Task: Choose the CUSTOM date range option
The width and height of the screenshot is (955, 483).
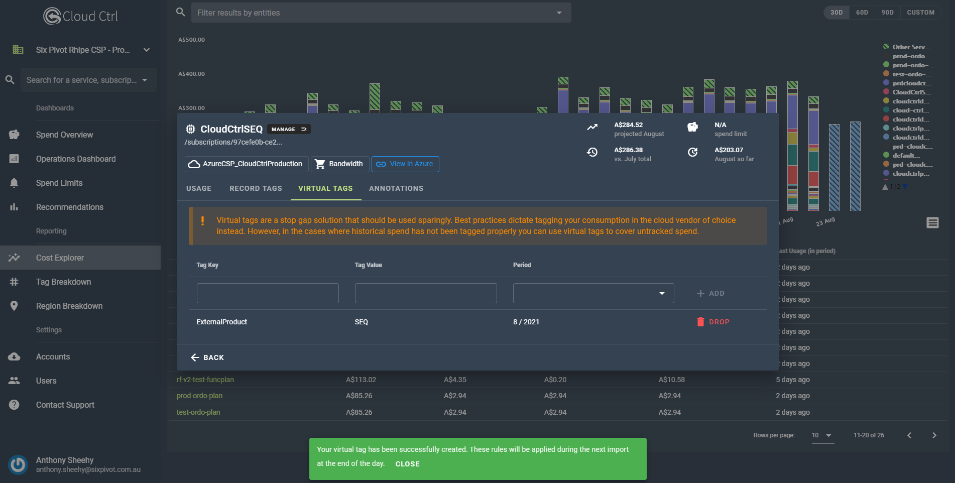Action: [920, 13]
